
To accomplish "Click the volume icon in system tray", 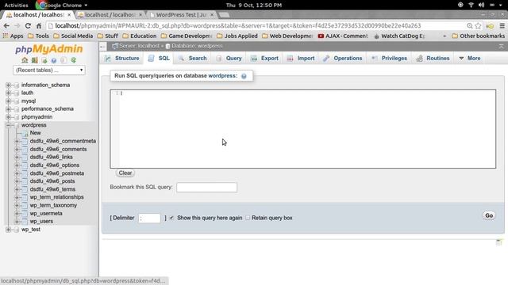I will tap(482, 5).
